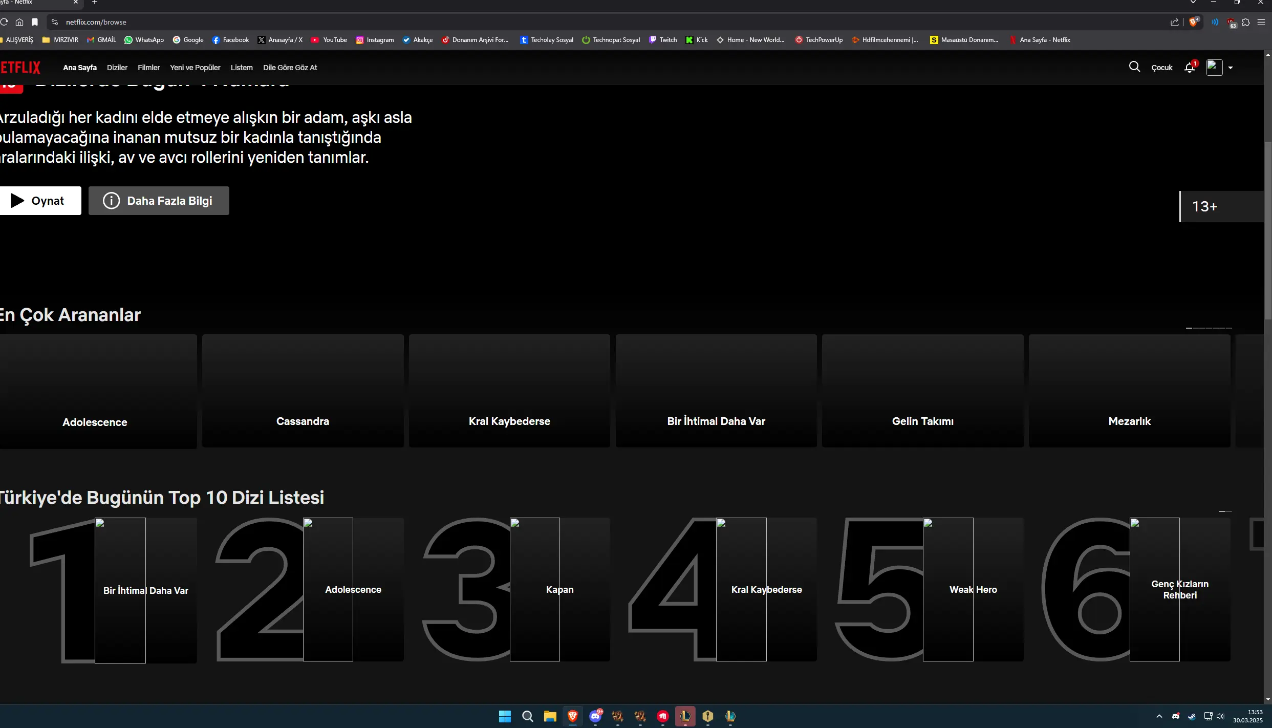
Task: Click the Netflix profile avatar
Action: 1214,68
